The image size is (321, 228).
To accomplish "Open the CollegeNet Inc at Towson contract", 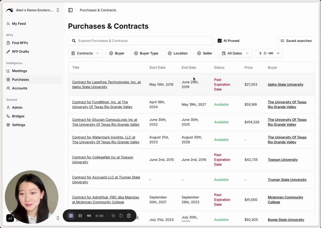I will pos(103,160).
